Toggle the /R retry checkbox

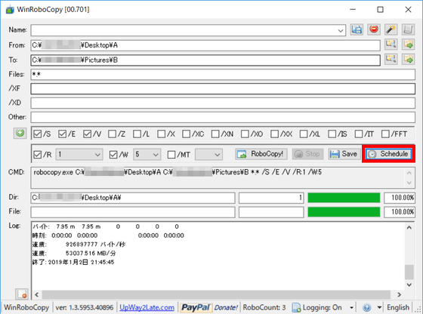tap(38, 155)
